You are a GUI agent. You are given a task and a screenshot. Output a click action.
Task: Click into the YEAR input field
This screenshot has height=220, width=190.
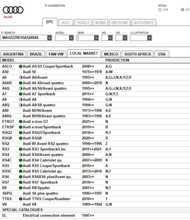coord(85,38)
